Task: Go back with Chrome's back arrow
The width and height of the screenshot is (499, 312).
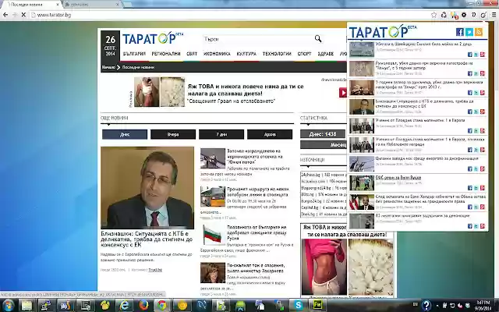Action: pos(5,15)
